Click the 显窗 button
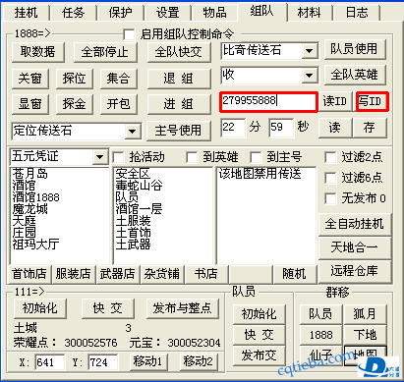This screenshot has height=382, width=404. (x=30, y=104)
